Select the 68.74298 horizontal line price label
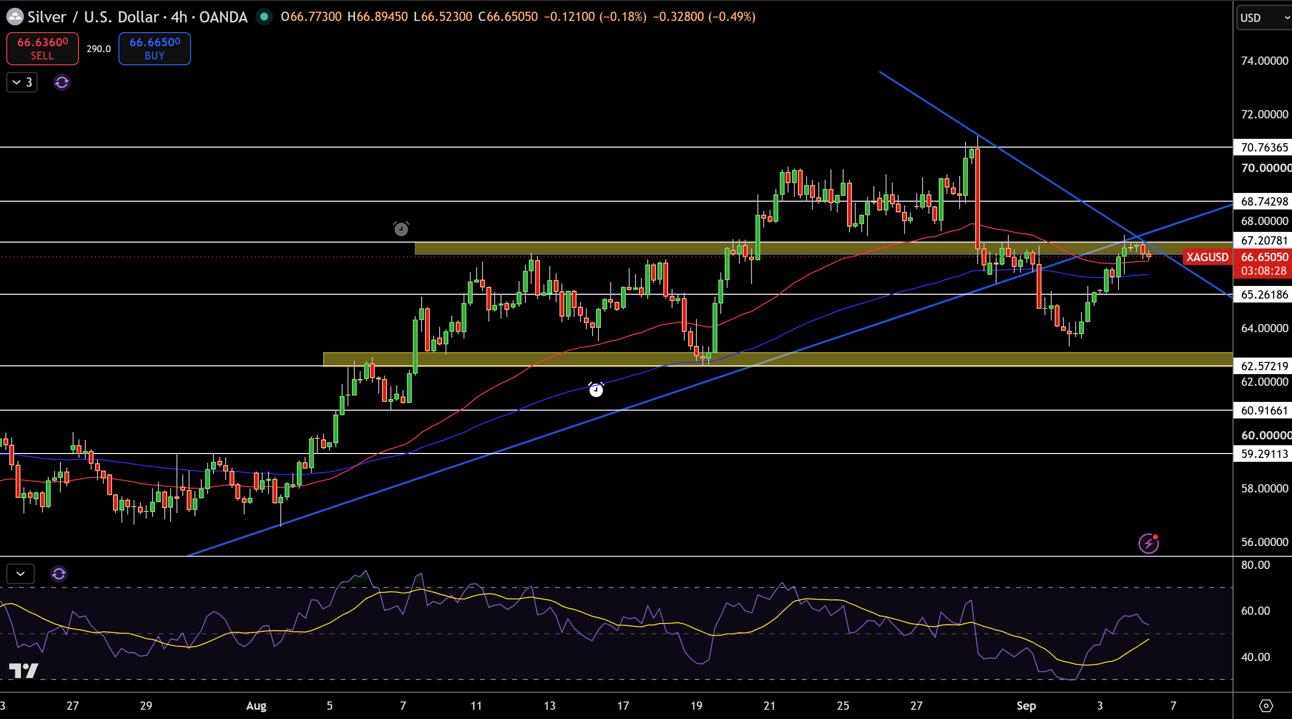1292x719 pixels. (x=1263, y=202)
